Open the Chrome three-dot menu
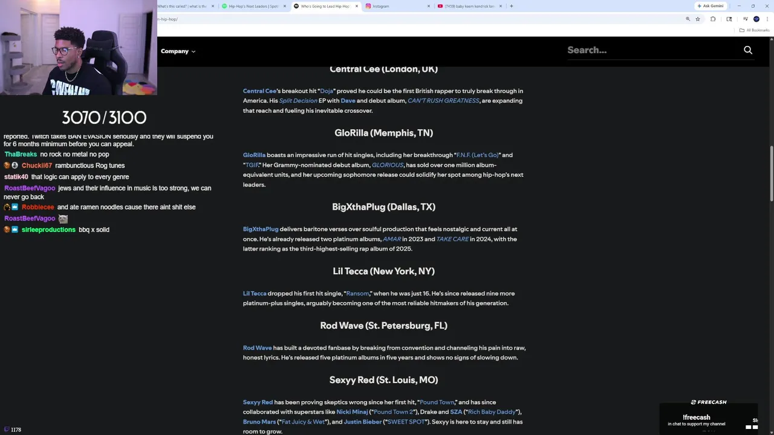Viewport: 774px width, 435px height. 767,19
